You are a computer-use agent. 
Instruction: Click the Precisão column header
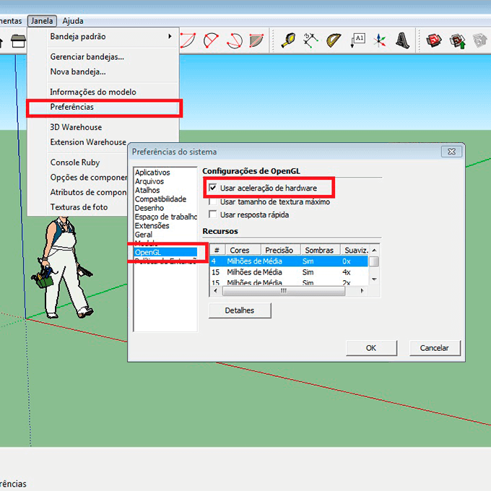pyautogui.click(x=281, y=250)
